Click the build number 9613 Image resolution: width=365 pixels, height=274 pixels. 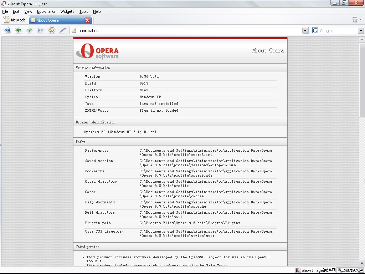(144, 83)
